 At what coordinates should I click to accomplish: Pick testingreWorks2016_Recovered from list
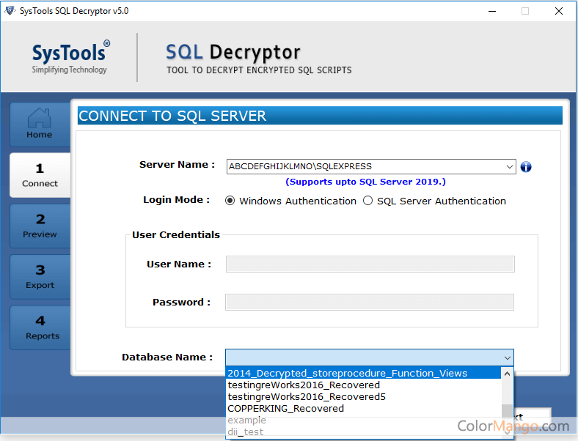pyautogui.click(x=304, y=385)
